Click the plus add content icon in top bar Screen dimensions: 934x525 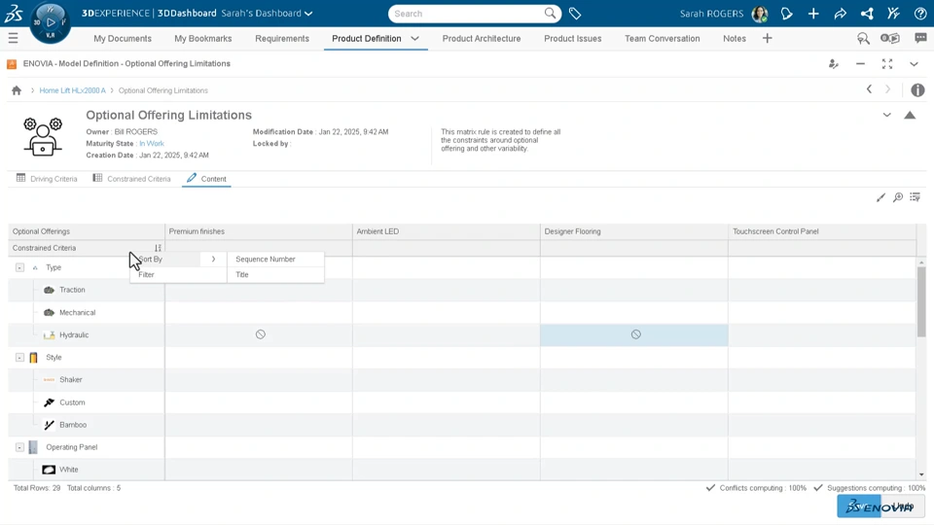point(813,13)
